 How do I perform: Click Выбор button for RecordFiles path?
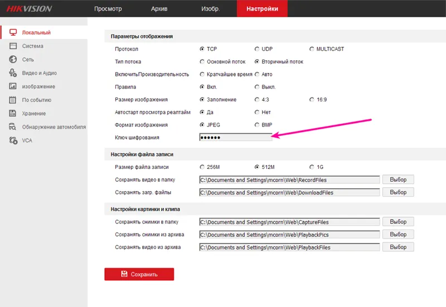[398, 179]
